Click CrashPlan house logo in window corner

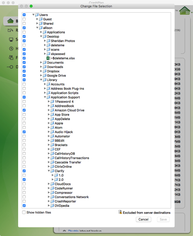click(x=185, y=11)
